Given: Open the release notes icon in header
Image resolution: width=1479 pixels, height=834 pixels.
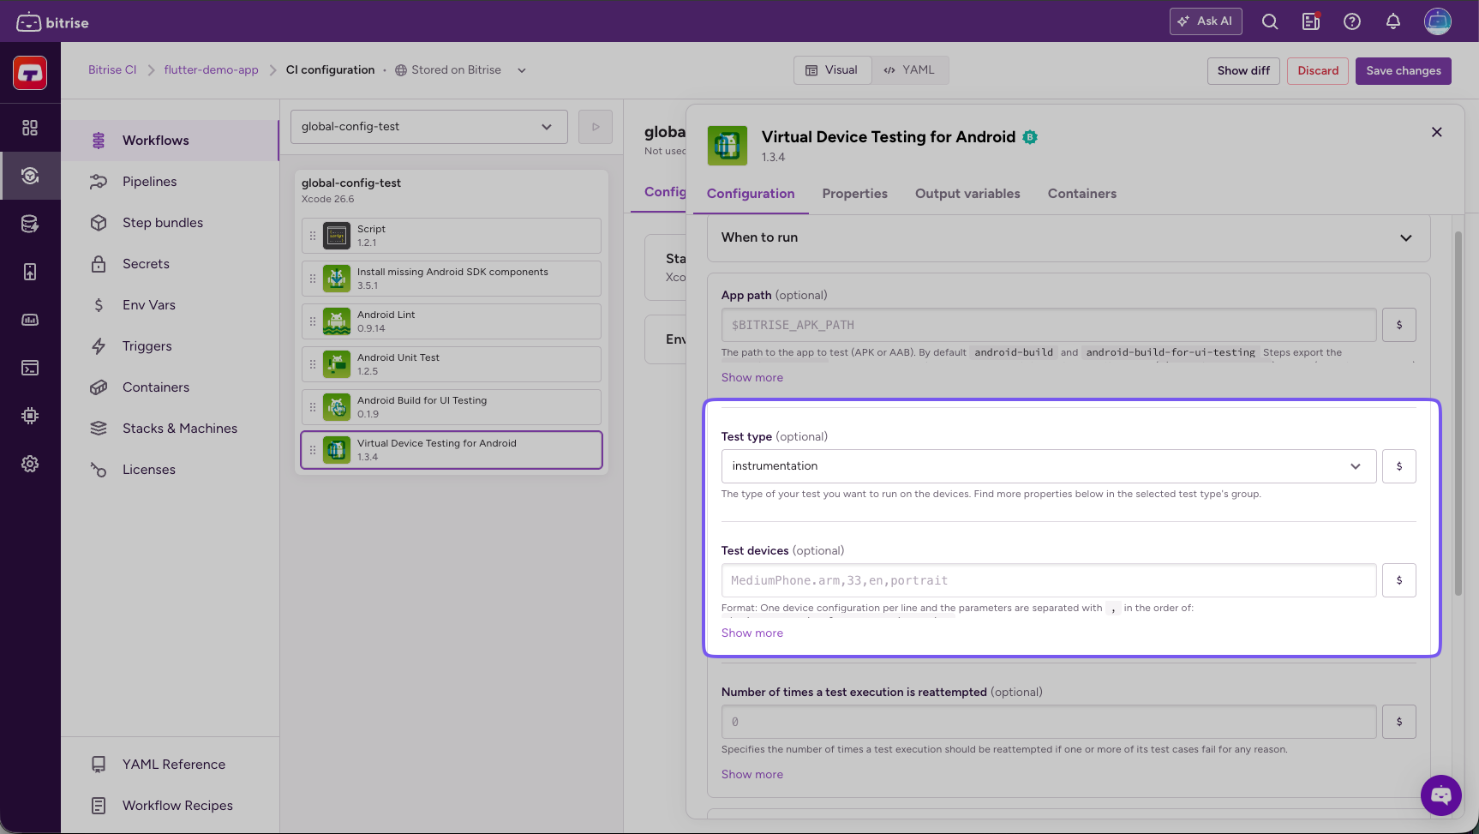Looking at the screenshot, I should [x=1311, y=21].
